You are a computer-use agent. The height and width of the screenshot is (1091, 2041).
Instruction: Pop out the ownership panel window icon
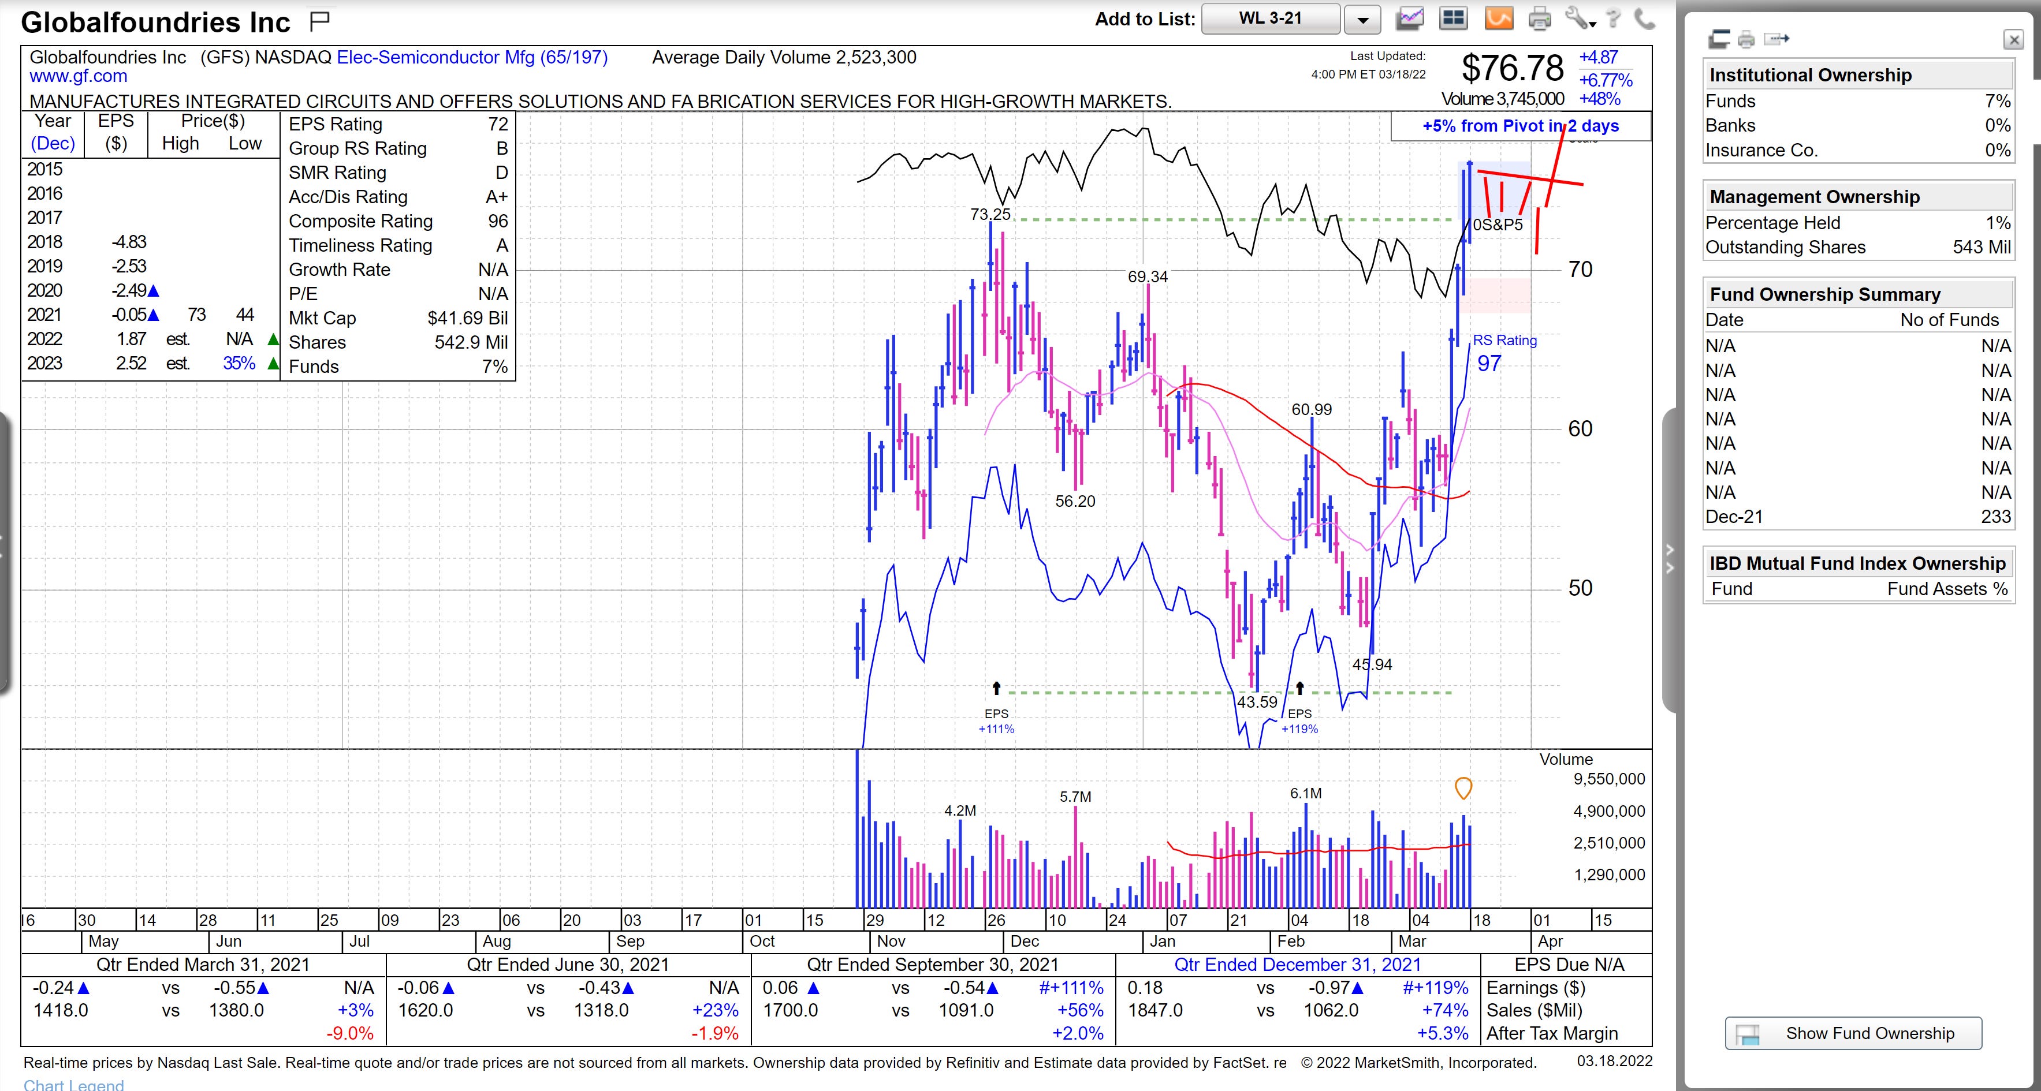pos(1719,39)
